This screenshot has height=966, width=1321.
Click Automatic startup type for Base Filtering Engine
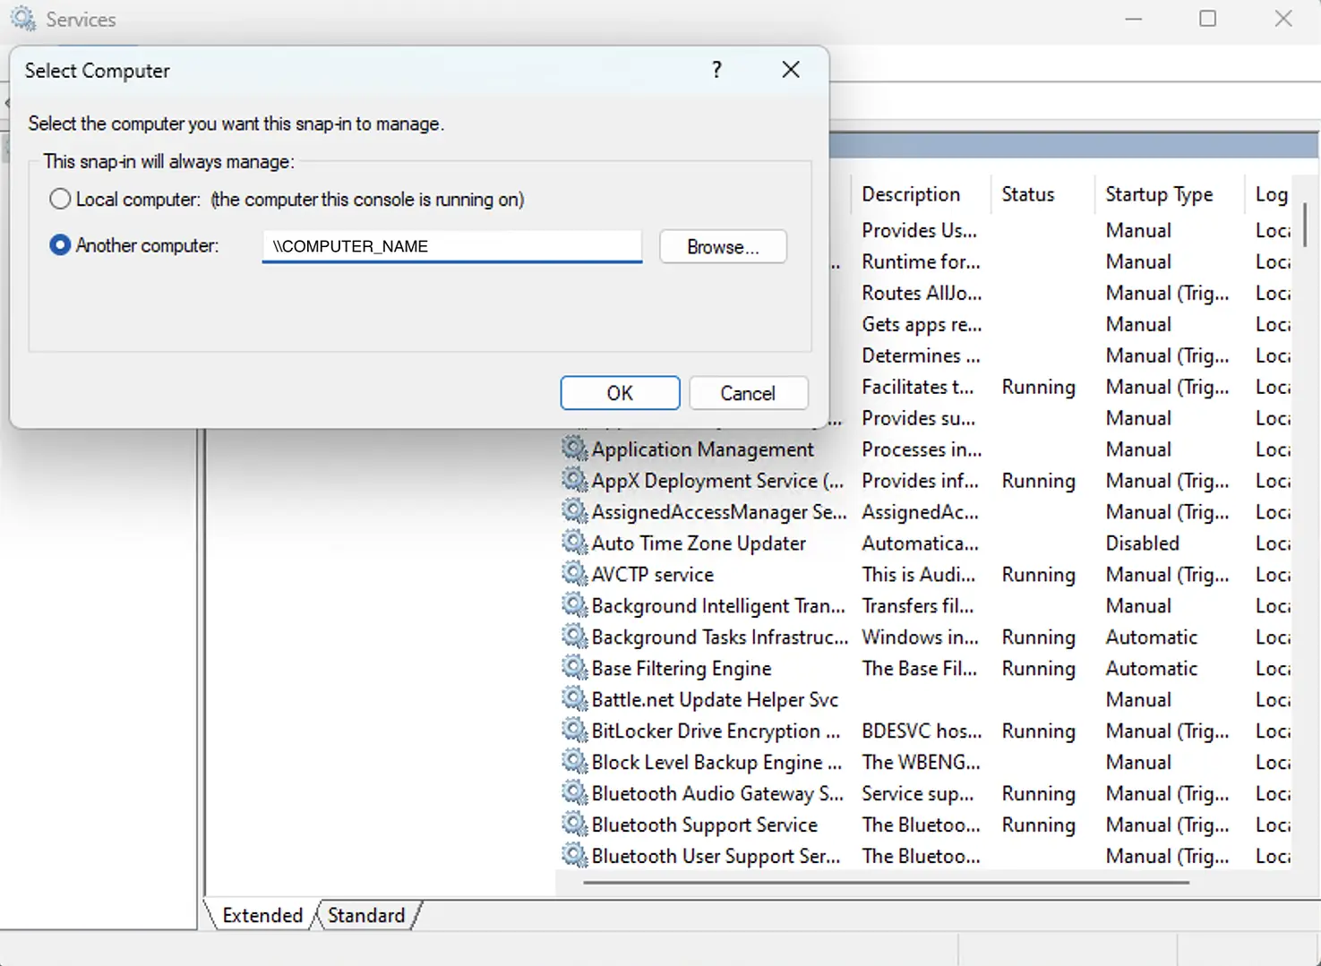pyautogui.click(x=1151, y=669)
